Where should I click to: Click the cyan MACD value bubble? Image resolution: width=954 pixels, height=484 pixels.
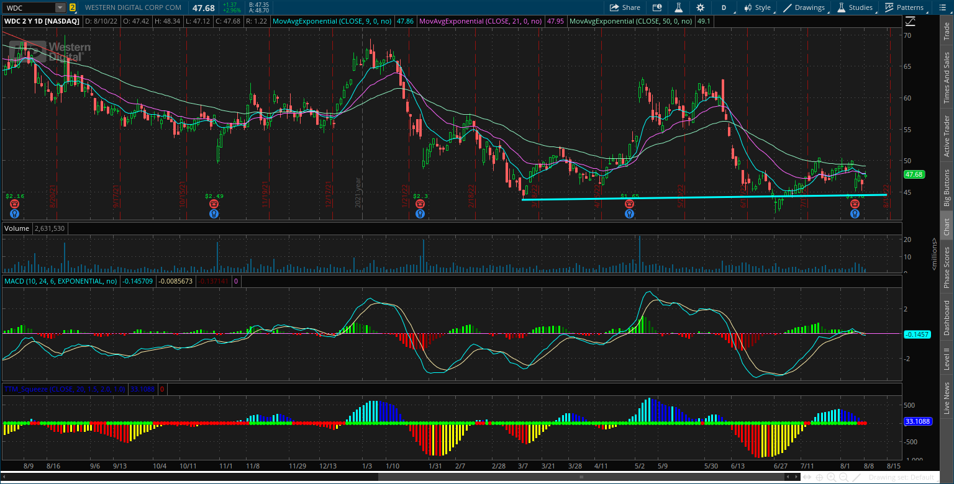[x=917, y=334]
